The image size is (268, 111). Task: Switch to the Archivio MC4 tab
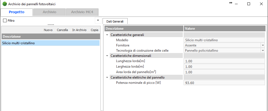pyautogui.click(x=82, y=12)
